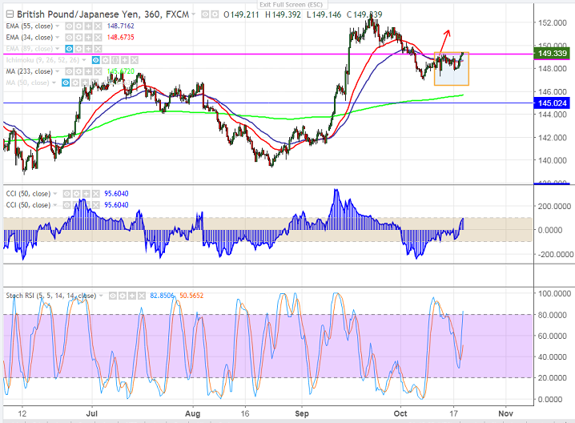Expand the upper CCI (50, close) dropdown arrow
This screenshot has width=575, height=423.
point(55,194)
